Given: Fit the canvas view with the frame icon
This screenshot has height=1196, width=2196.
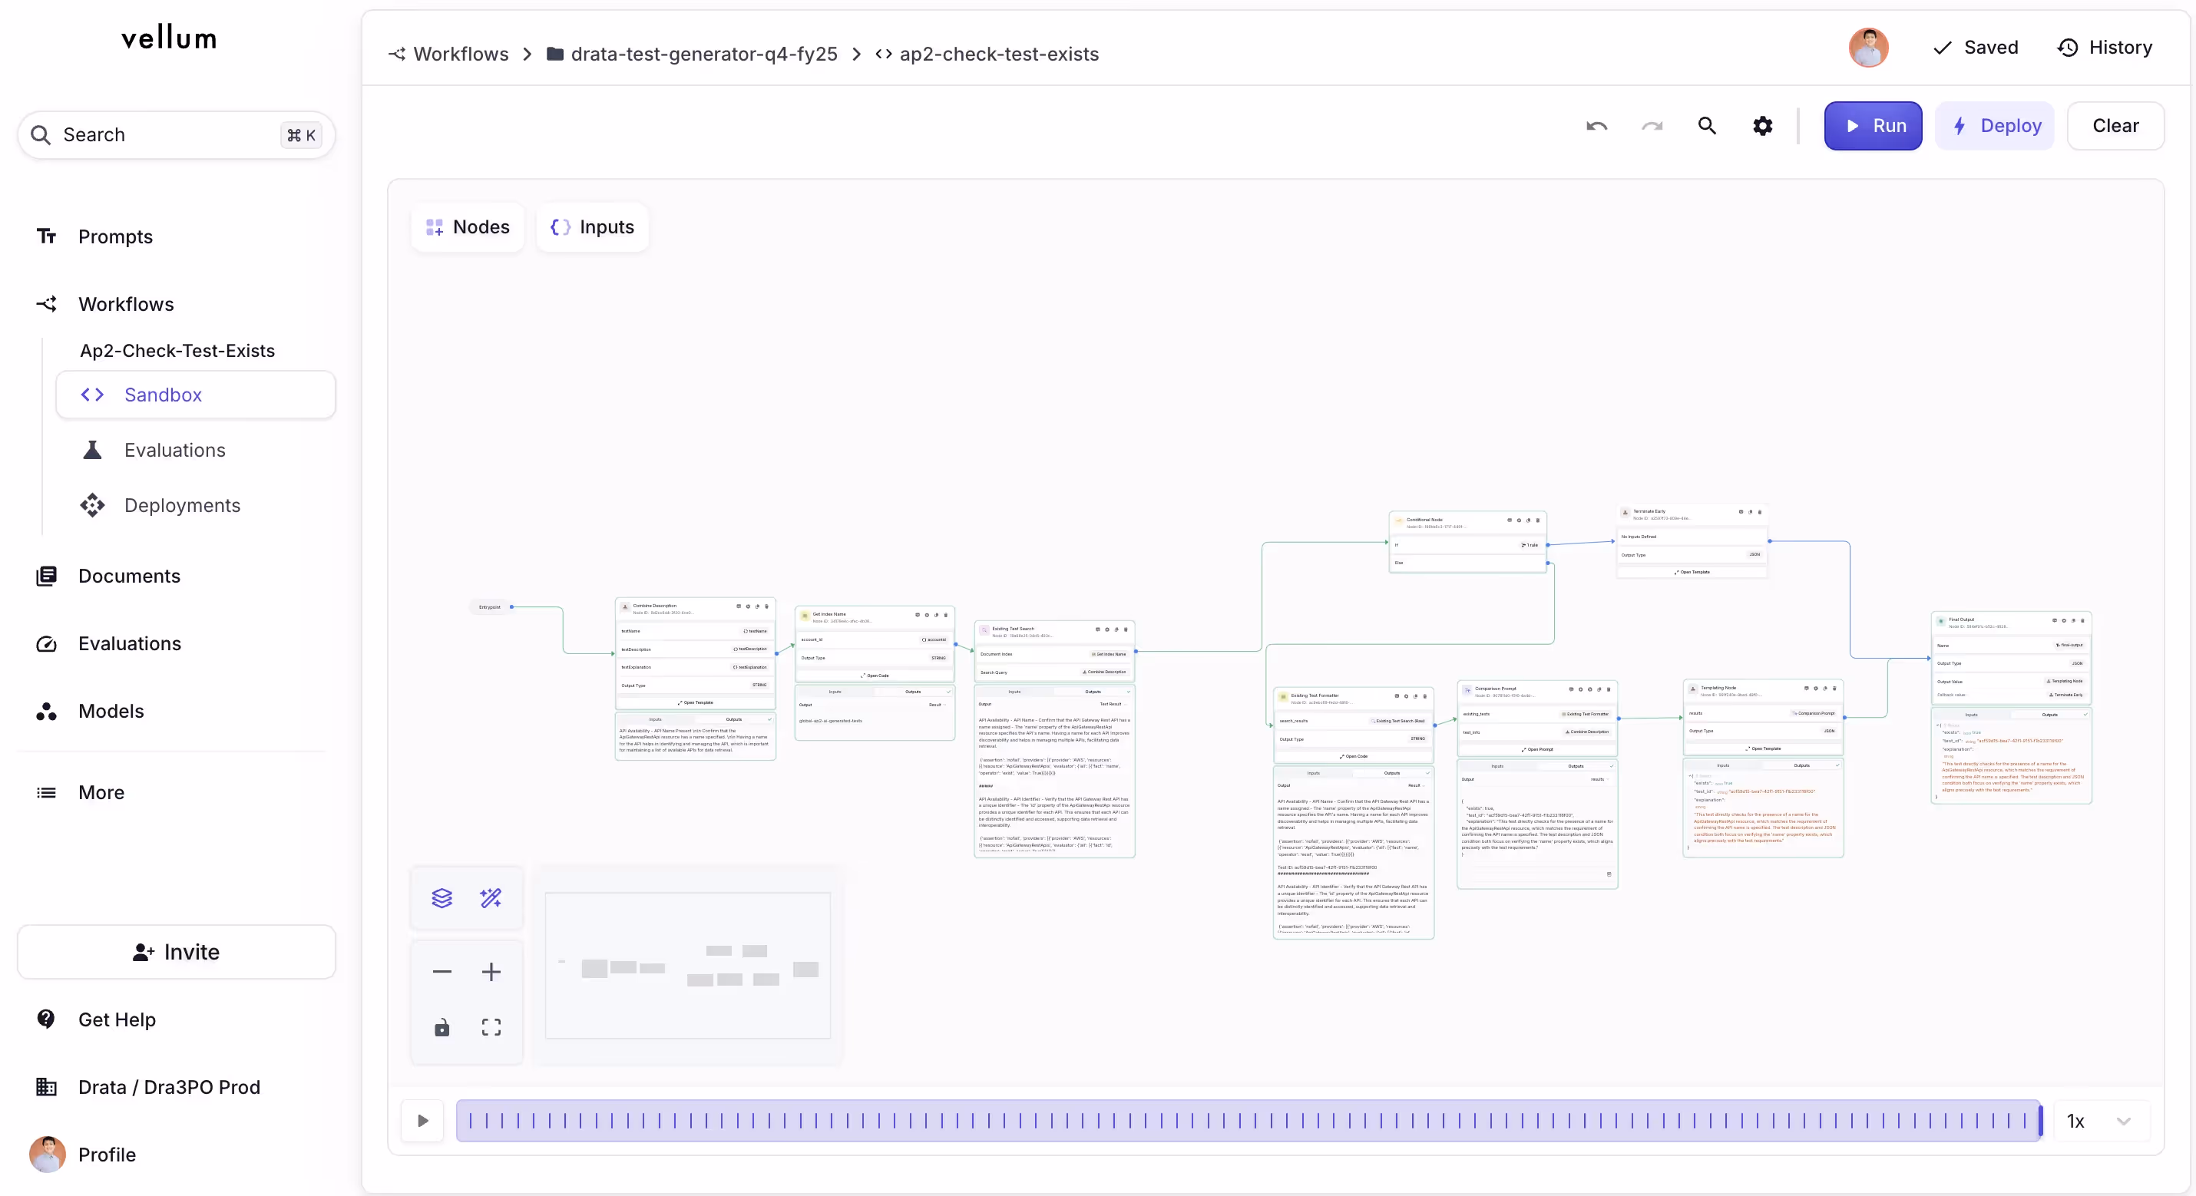Looking at the screenshot, I should [491, 1027].
